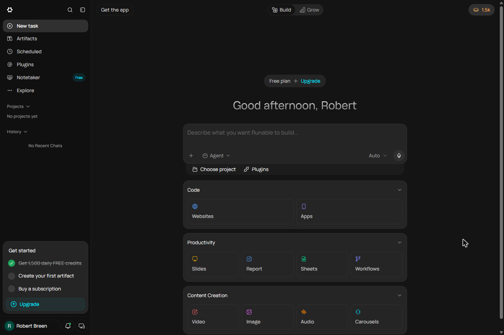Click the Get the app button
504x335 pixels.
(115, 10)
